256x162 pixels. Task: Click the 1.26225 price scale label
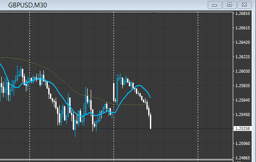tap(242, 57)
